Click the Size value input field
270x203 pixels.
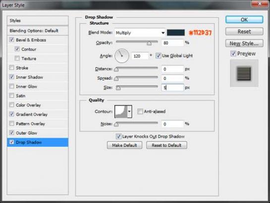pyautogui.click(x=172, y=88)
